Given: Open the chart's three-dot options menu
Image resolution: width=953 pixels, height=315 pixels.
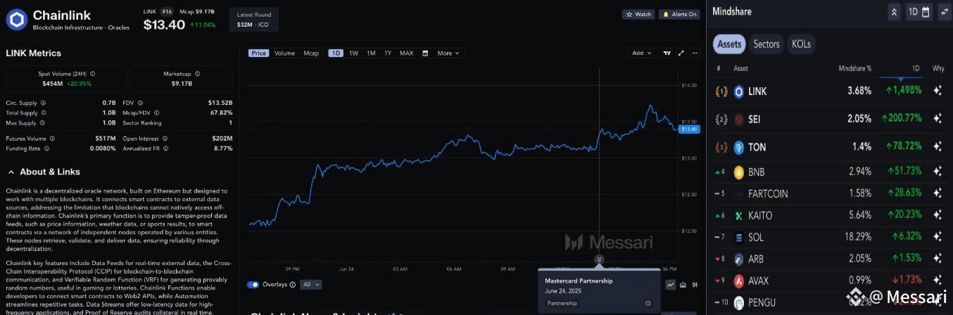Looking at the screenshot, I should click(x=695, y=53).
